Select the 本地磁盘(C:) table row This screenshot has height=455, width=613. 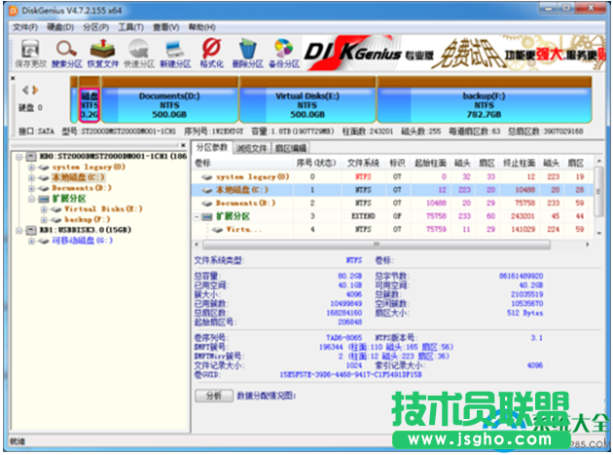[393, 190]
